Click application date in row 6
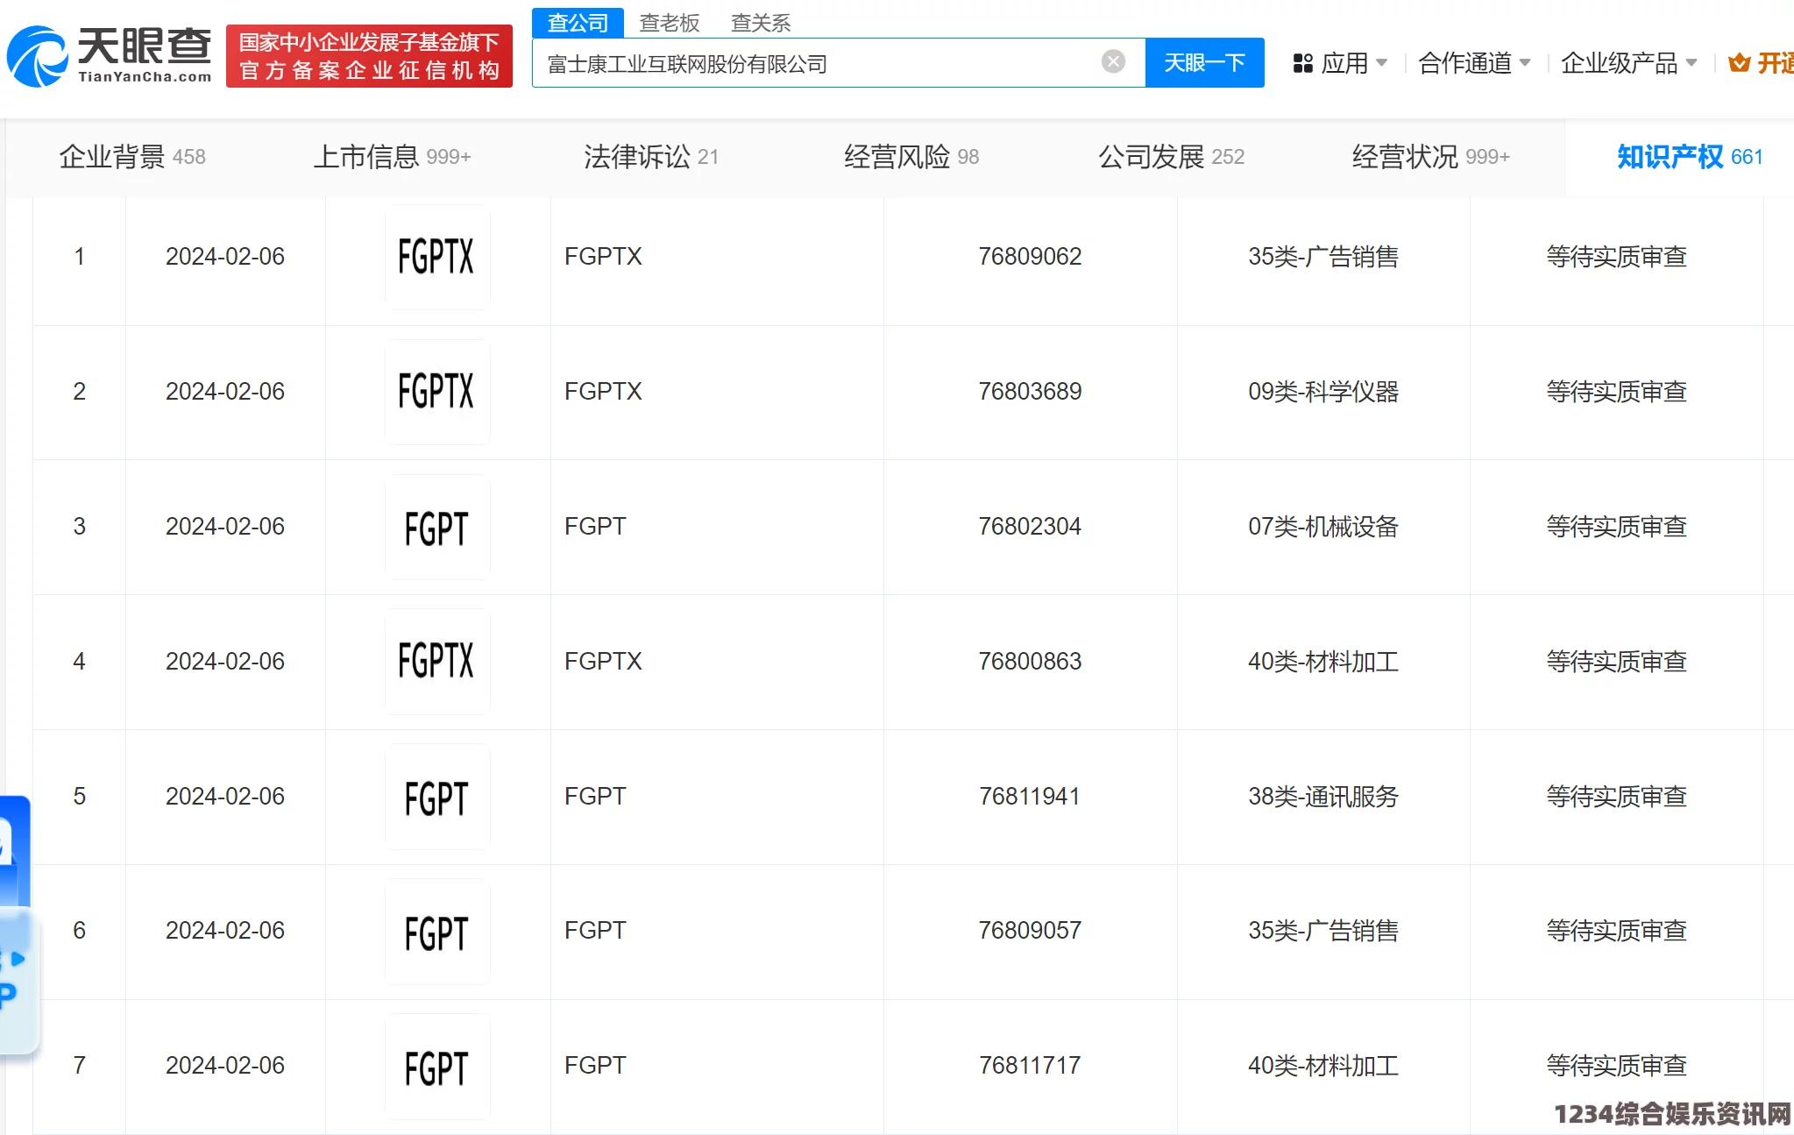Image resolution: width=1794 pixels, height=1135 pixels. pos(225,931)
